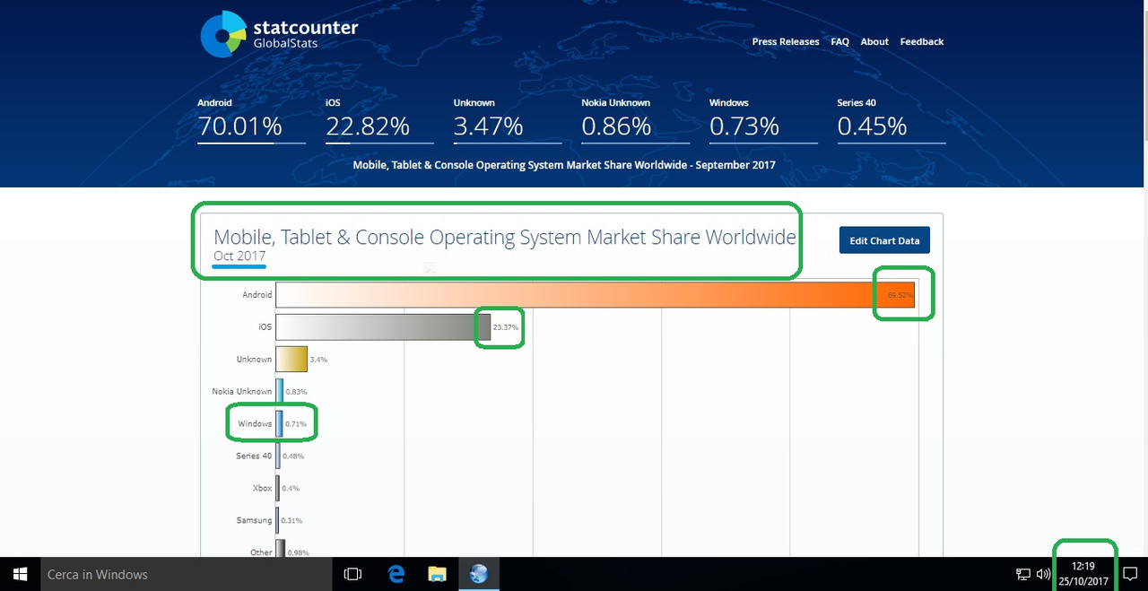Click the September 2017 market share caption
Image resolution: width=1148 pixels, height=591 pixels.
[564, 165]
